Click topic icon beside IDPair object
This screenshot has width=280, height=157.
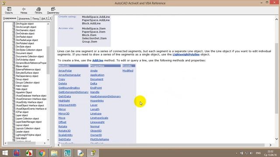(14, 112)
